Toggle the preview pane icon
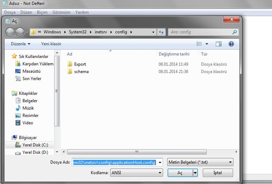This screenshot has height=184, width=272. 219,44
